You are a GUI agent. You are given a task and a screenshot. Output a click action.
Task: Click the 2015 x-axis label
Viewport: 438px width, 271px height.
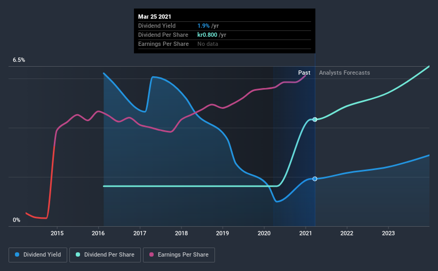click(57, 233)
